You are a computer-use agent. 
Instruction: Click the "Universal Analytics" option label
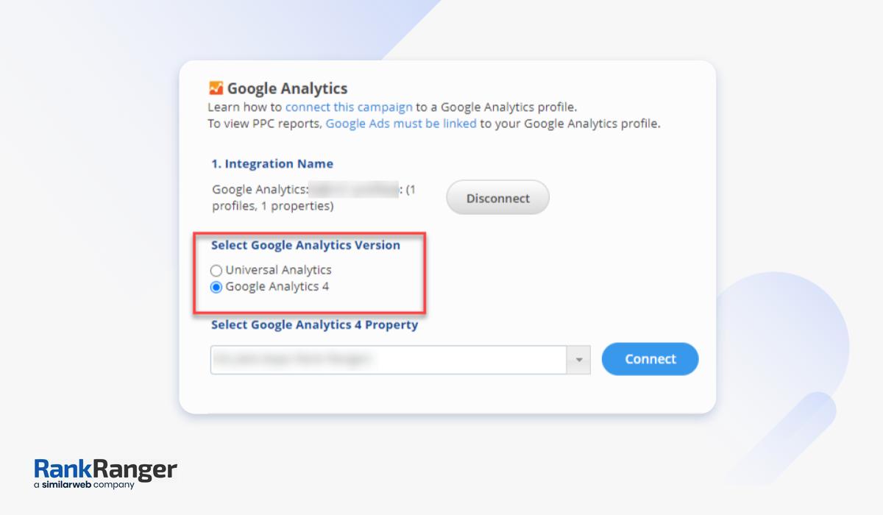(x=278, y=270)
